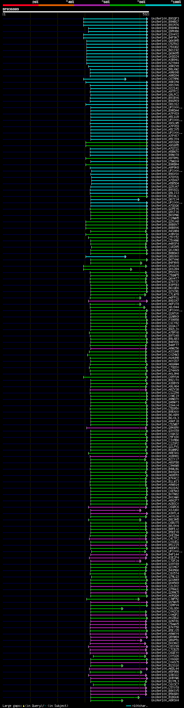
Task: Select hit label UniRef100_B9DHR4
Action: [165, 28]
